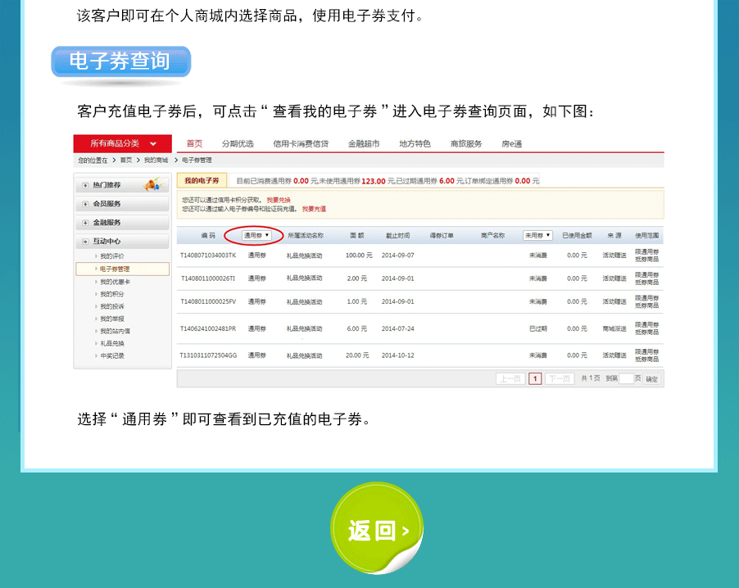The image size is (739, 588).
Task: Click the green 返回 back button
Action: click(x=376, y=529)
